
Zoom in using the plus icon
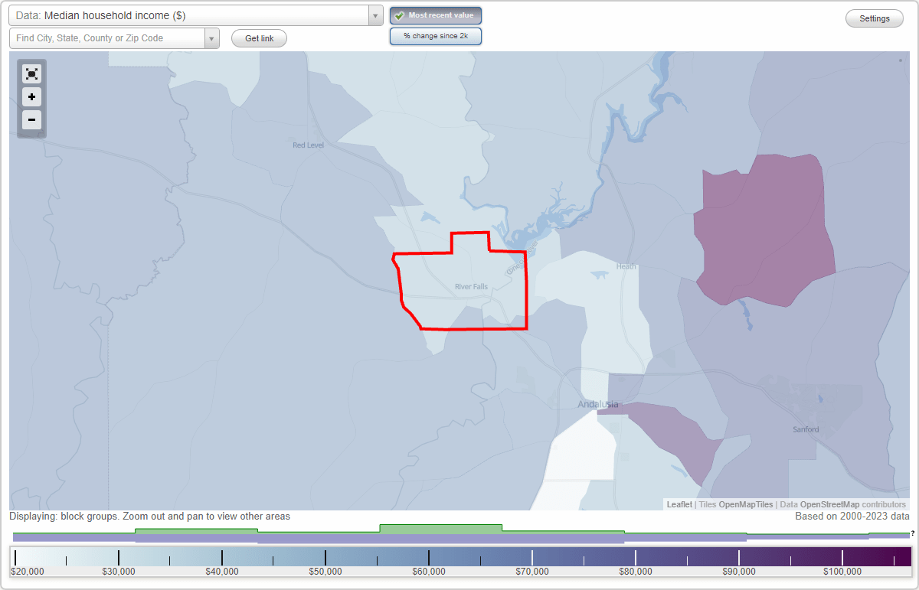31,96
